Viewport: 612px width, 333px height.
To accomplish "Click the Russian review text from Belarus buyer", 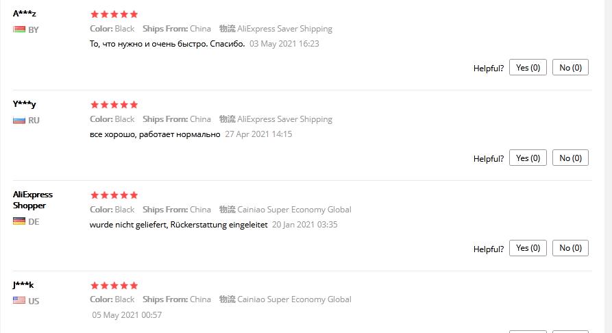I will [167, 44].
